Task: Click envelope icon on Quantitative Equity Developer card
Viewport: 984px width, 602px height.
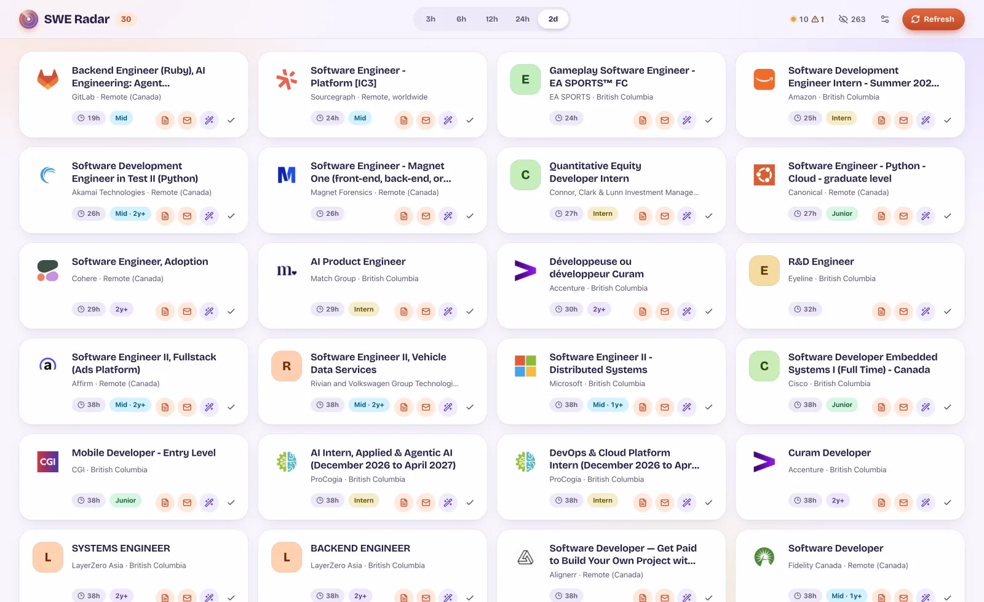Action: (665, 216)
